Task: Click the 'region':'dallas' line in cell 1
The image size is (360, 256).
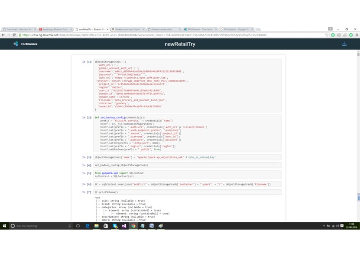Action: [111, 87]
